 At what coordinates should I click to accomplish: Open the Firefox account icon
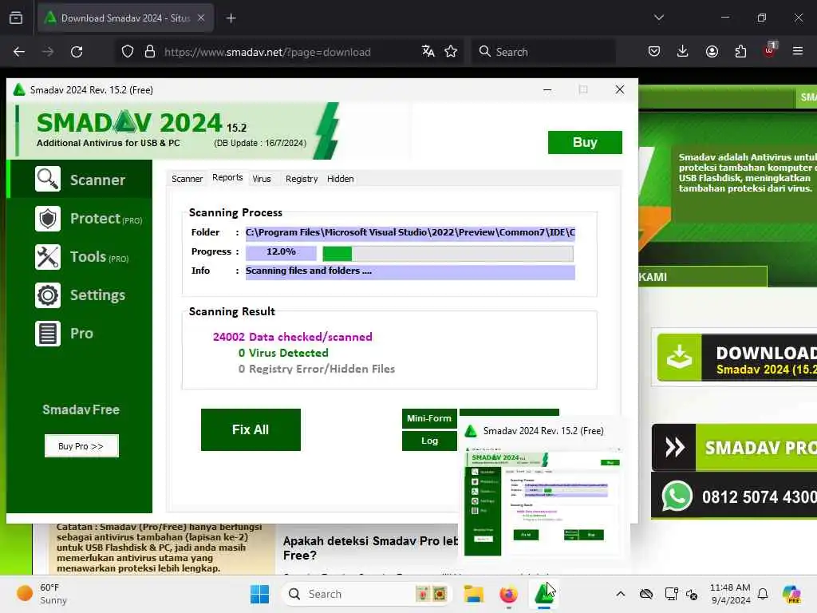712,51
